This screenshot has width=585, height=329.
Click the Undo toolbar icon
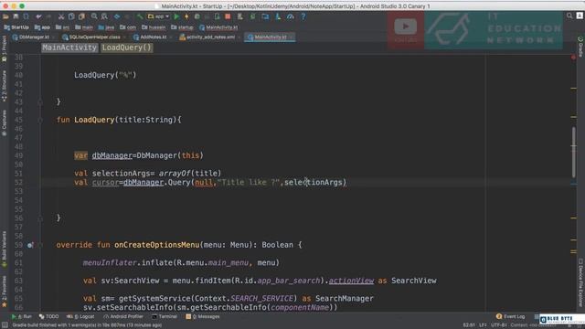(38, 16)
